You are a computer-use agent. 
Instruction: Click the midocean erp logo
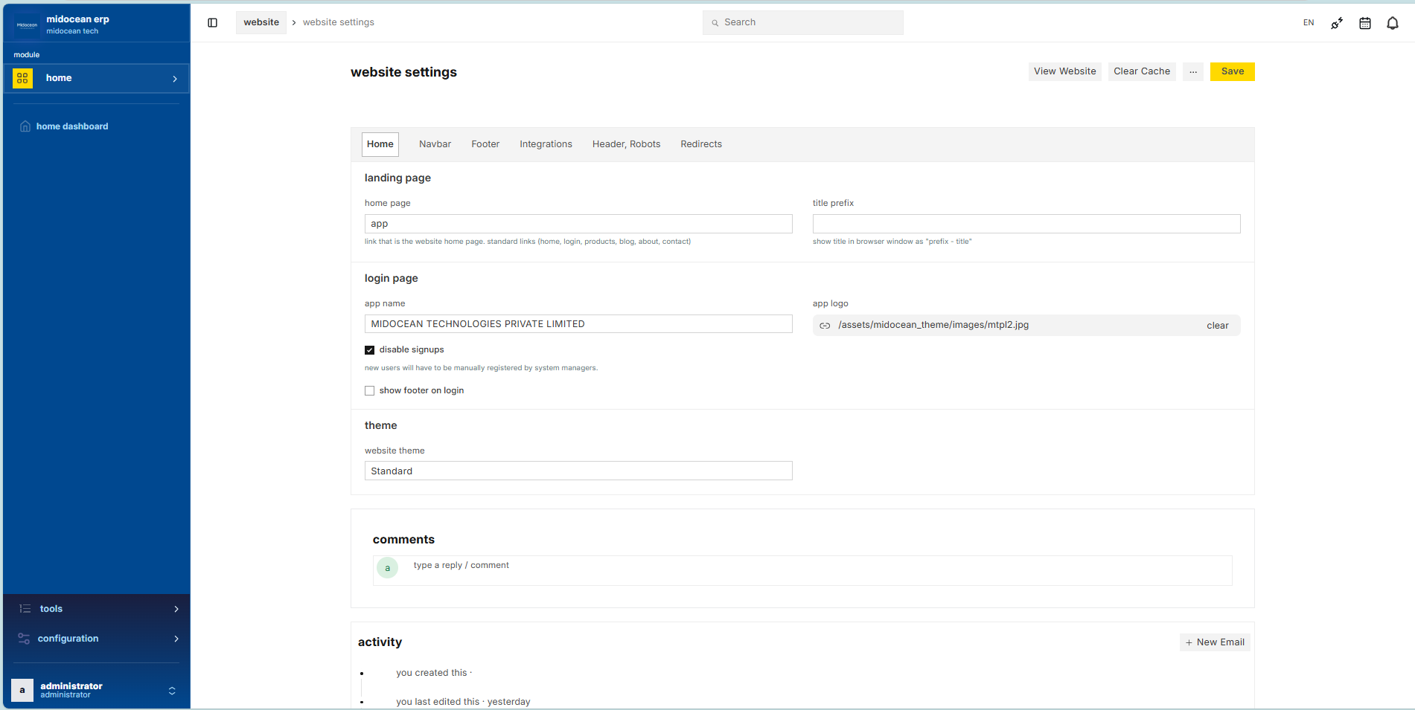(28, 25)
